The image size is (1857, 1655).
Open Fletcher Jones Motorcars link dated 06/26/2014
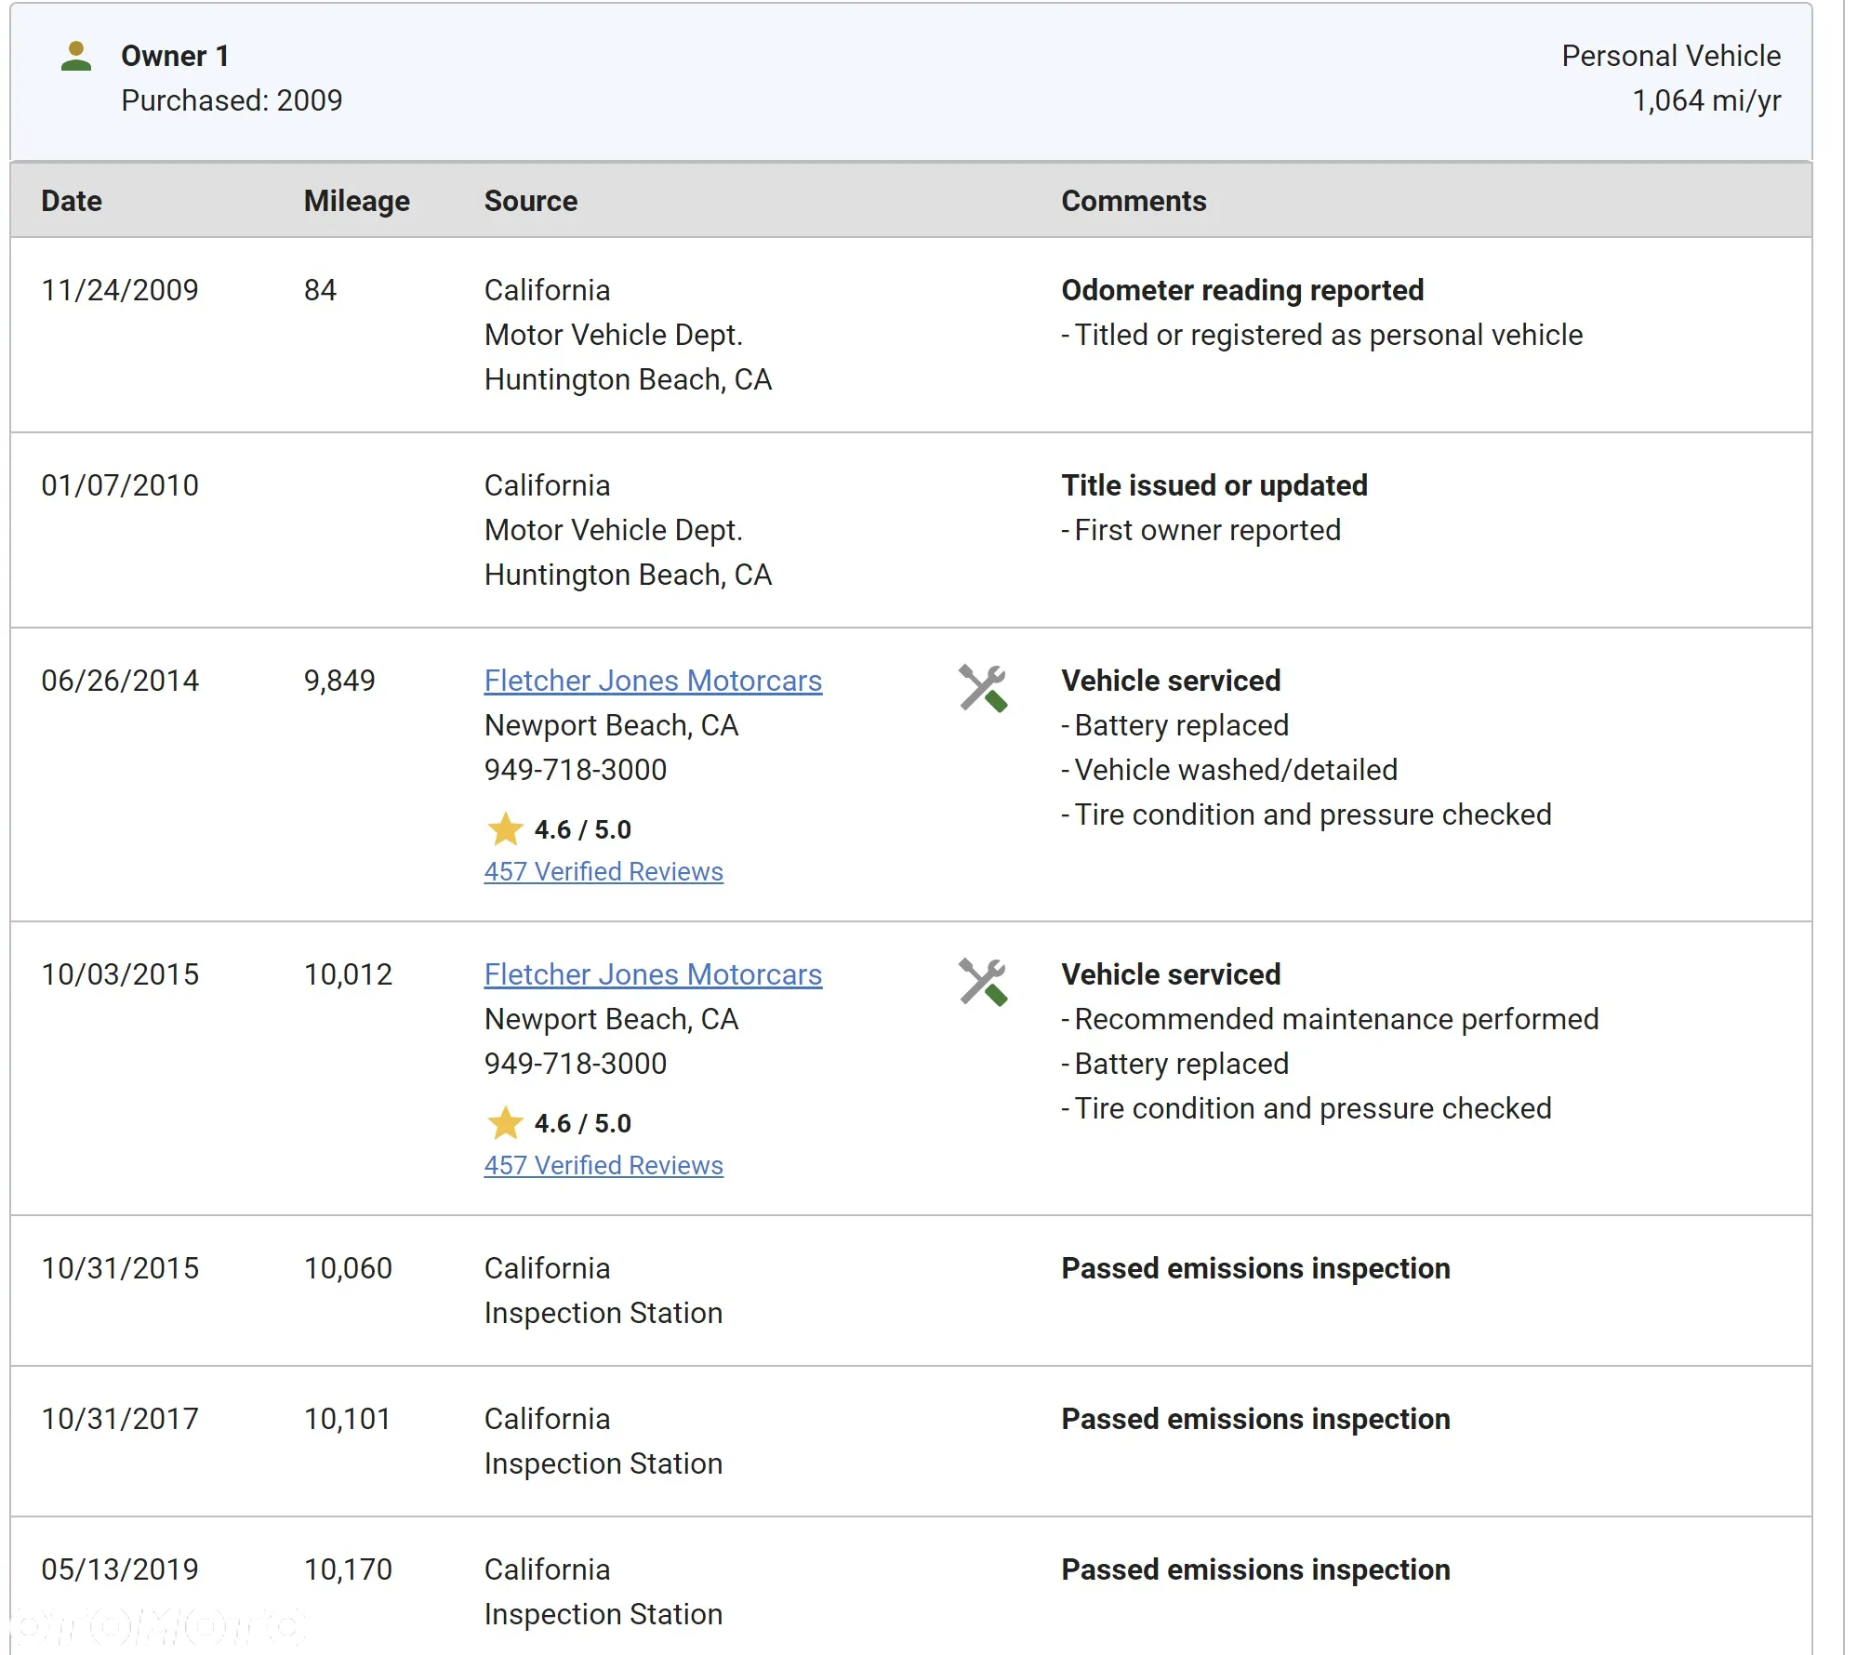(x=653, y=681)
